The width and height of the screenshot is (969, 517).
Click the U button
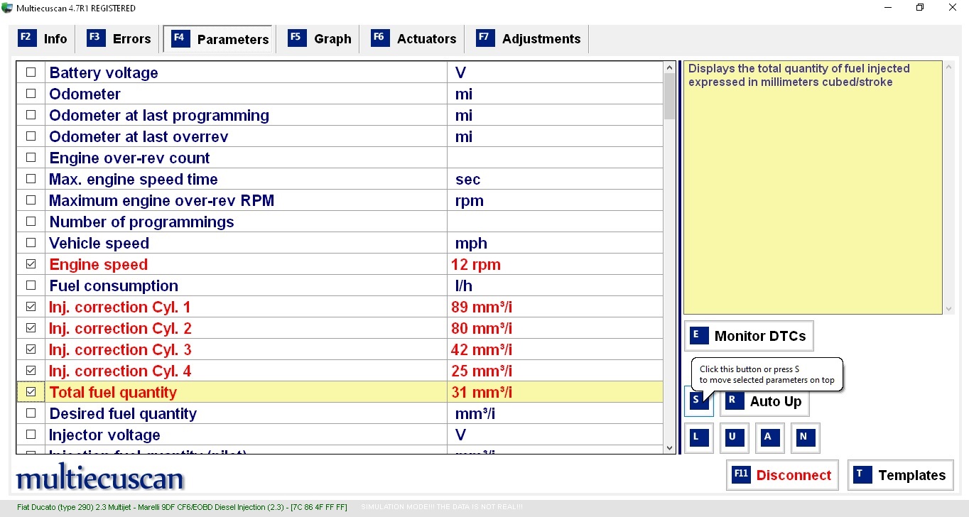pyautogui.click(x=734, y=438)
